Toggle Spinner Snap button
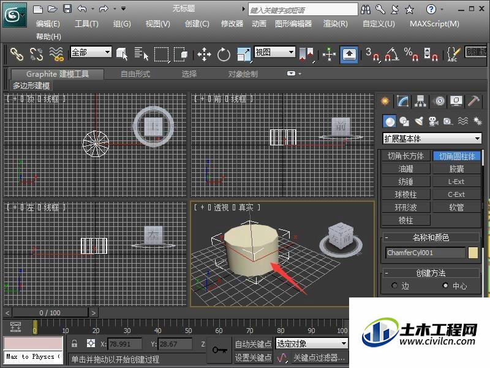This screenshot has width=490, height=368. pos(431,55)
